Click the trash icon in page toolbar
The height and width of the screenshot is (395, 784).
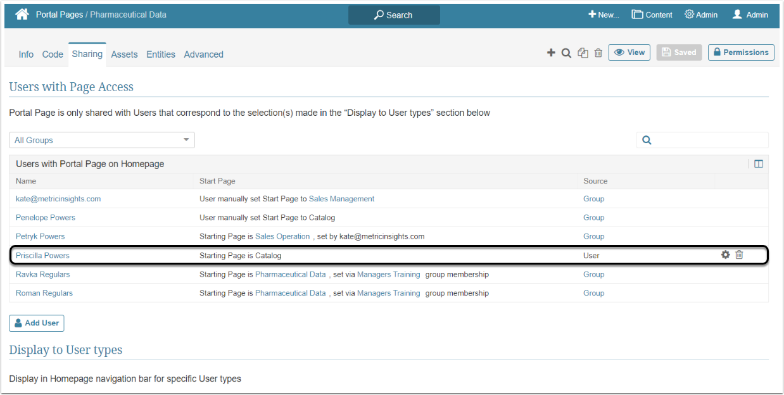click(x=598, y=53)
